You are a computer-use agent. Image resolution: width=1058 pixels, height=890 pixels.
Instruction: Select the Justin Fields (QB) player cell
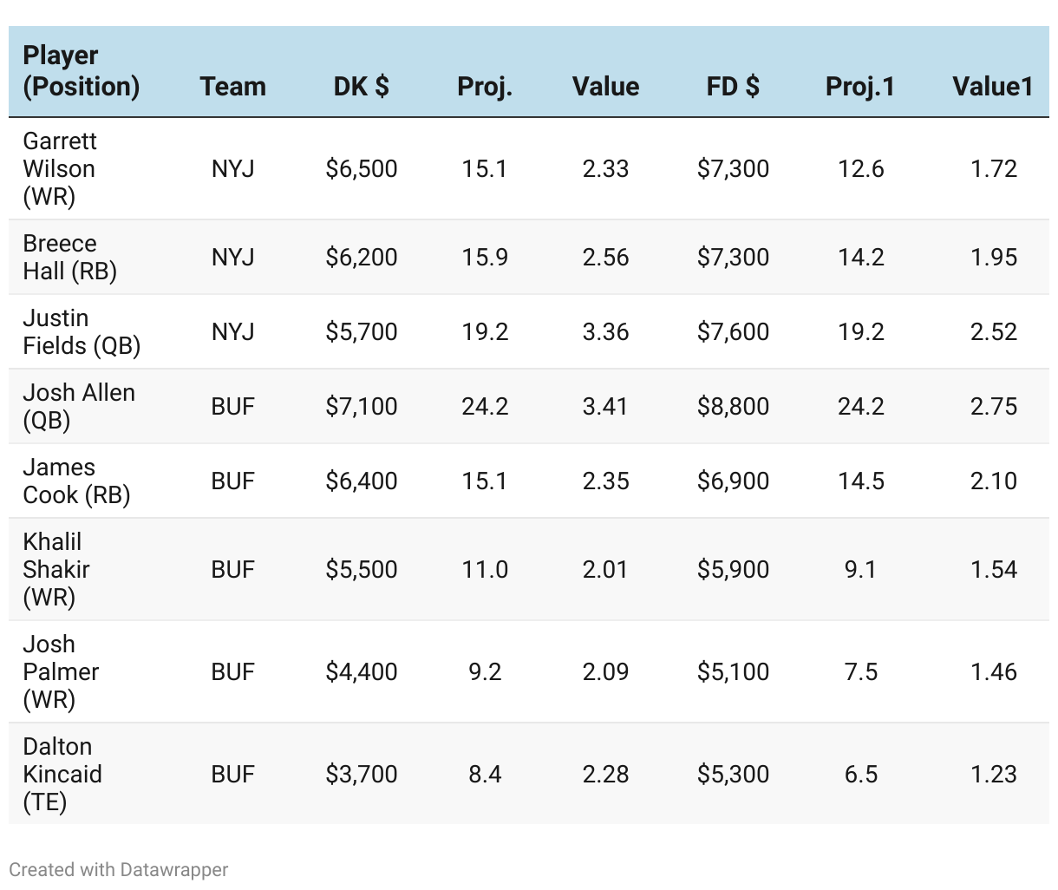[81, 331]
